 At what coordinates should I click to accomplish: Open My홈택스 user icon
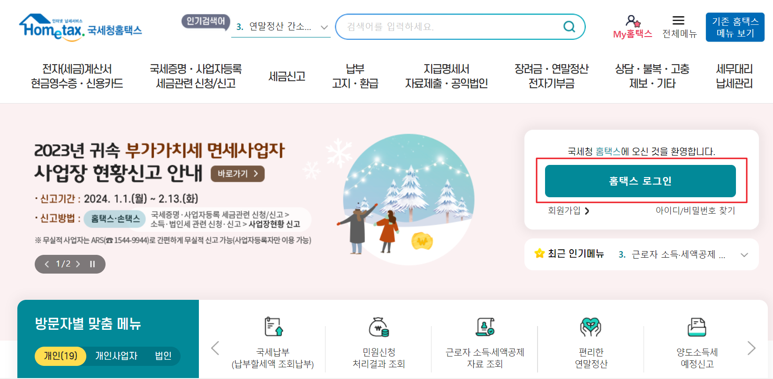(633, 21)
